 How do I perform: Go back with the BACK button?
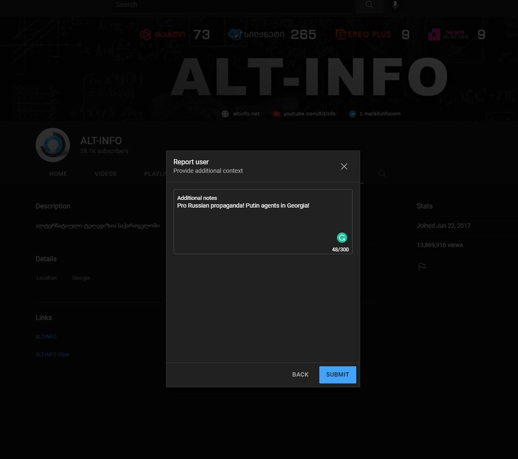tap(300, 375)
